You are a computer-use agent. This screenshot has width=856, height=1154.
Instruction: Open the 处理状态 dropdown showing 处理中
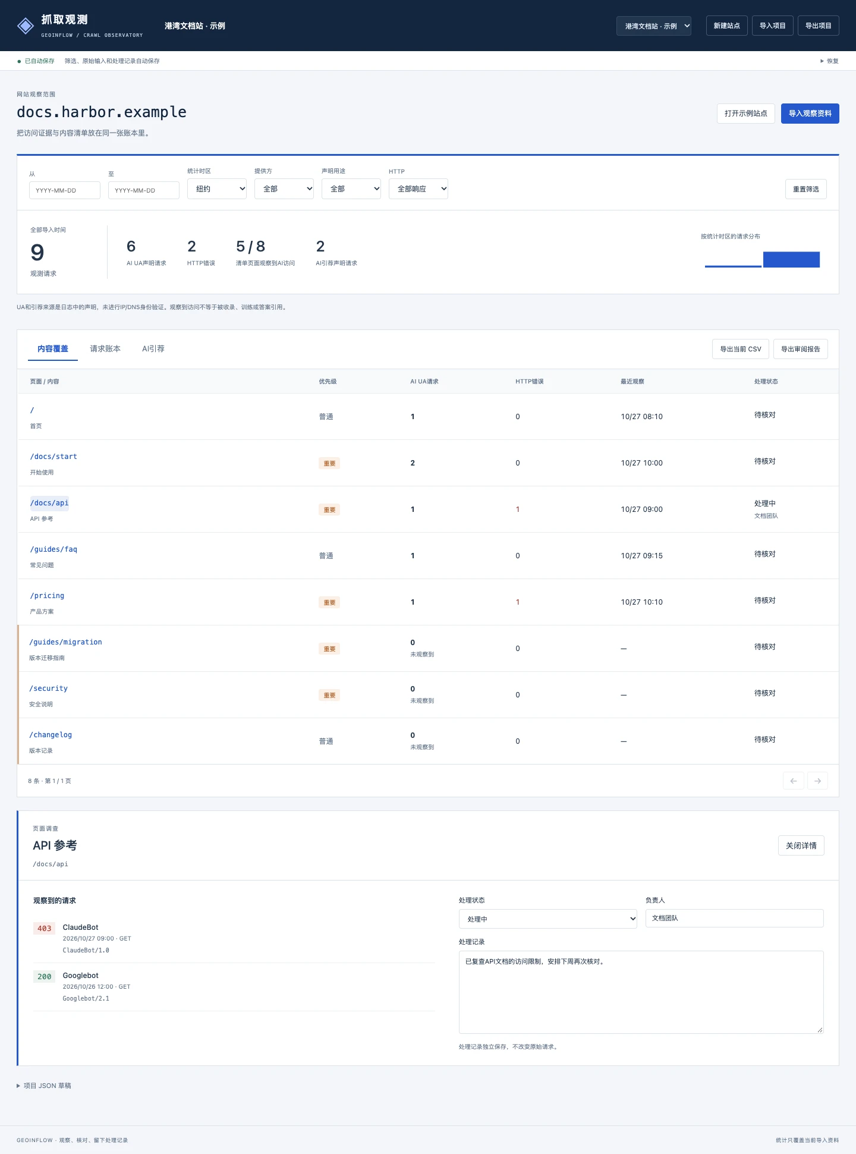coord(548,919)
